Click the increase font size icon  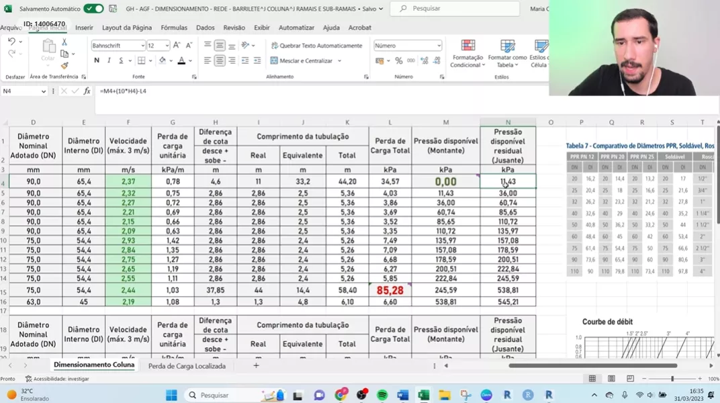177,46
